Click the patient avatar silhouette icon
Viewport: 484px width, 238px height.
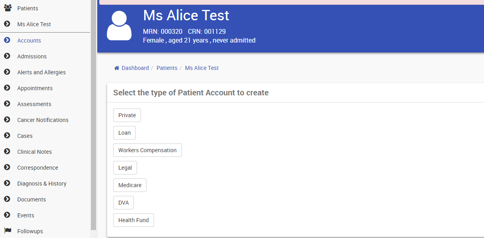(119, 25)
